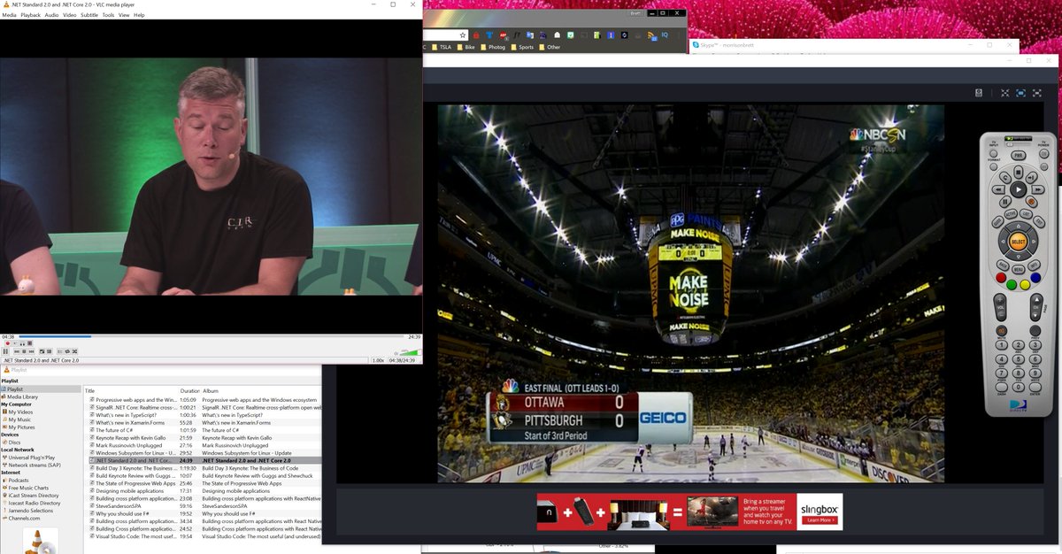Screen dimensions: 1062x554
Task: Click VLC previous track button
Action: (x=17, y=351)
